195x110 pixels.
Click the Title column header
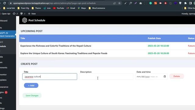point(23,38)
